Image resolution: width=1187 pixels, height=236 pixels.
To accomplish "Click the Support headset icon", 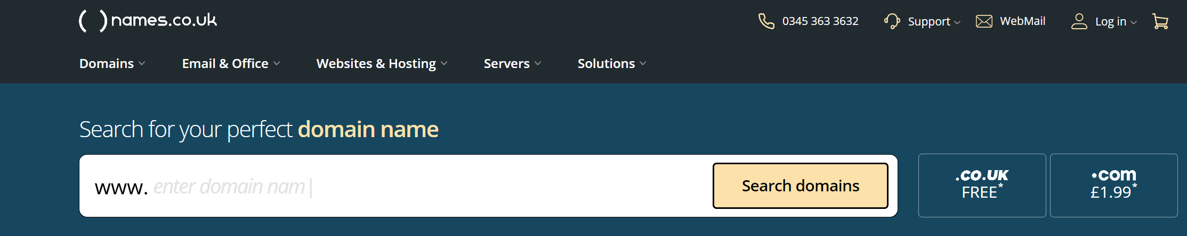I will pyautogui.click(x=892, y=21).
